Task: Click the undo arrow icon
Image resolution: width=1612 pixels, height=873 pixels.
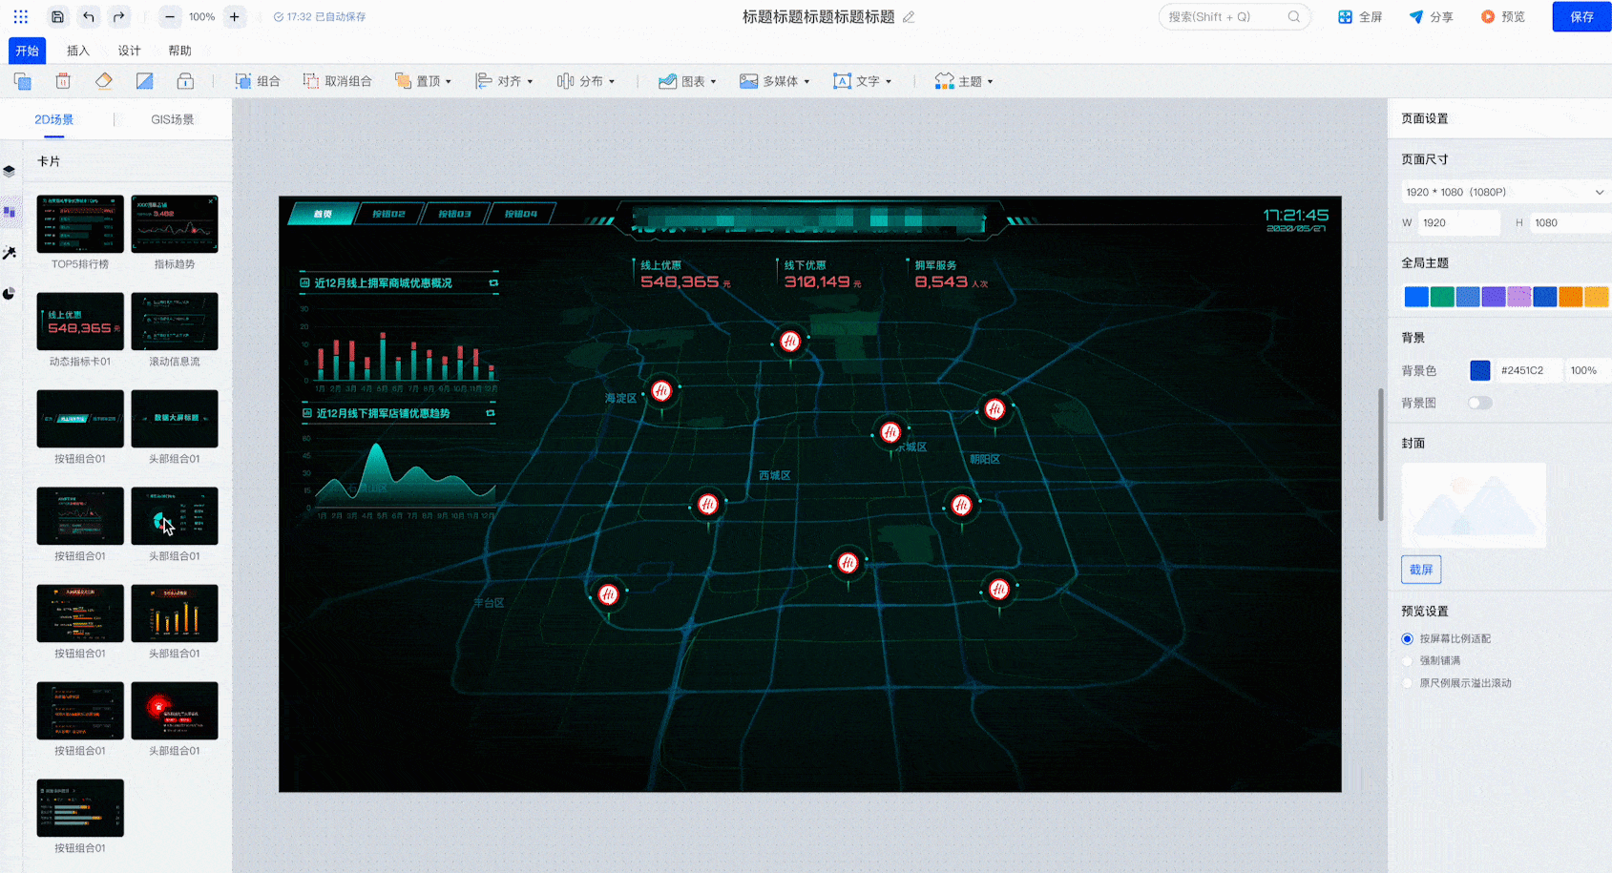Action: point(89,17)
